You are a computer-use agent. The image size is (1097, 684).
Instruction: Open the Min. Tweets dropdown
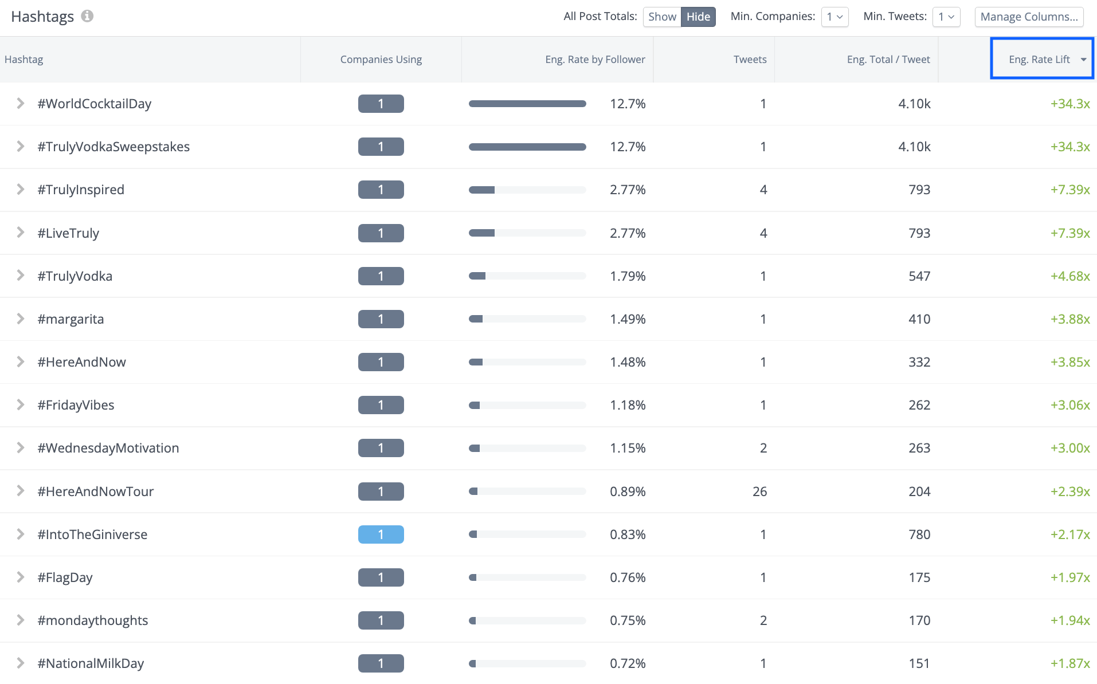point(947,17)
